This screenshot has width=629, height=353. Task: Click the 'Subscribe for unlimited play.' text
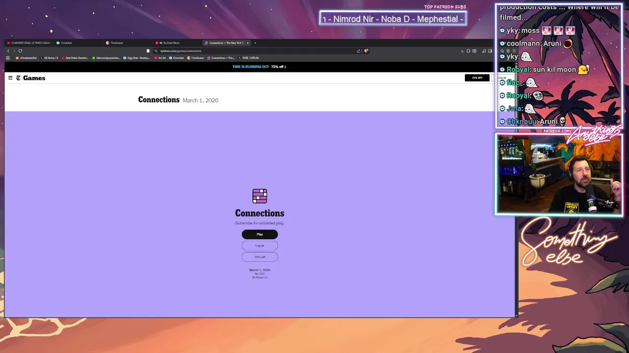tap(259, 223)
